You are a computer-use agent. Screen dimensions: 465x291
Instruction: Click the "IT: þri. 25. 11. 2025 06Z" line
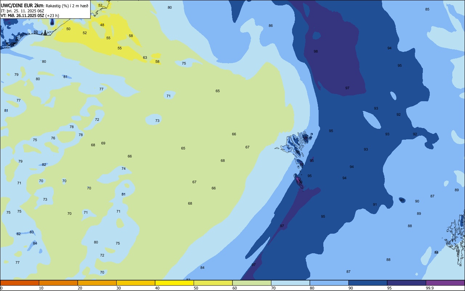click(22, 11)
